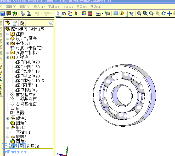
Task: Expand the 注解 tree node
Action: (8, 34)
